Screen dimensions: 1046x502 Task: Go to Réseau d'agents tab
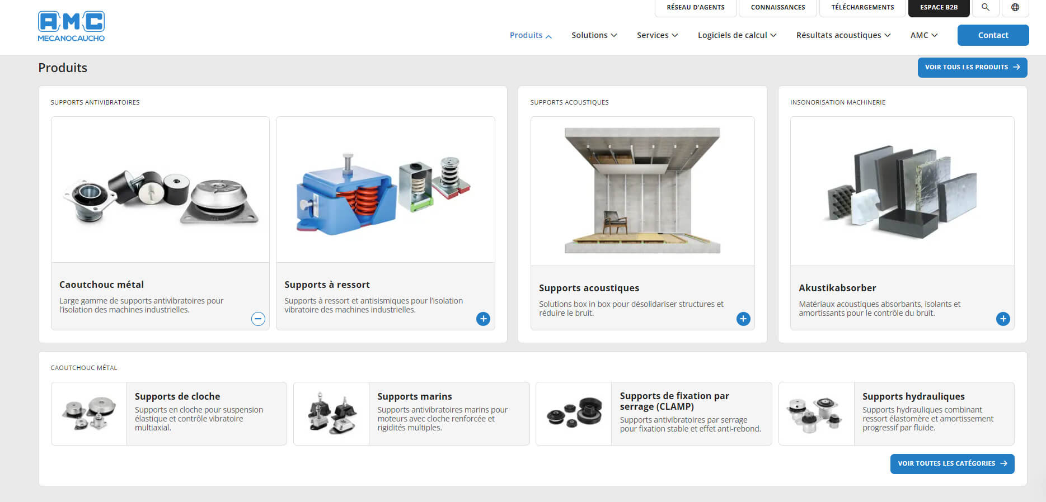(696, 7)
